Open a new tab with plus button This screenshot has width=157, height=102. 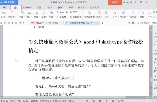[102, 23]
